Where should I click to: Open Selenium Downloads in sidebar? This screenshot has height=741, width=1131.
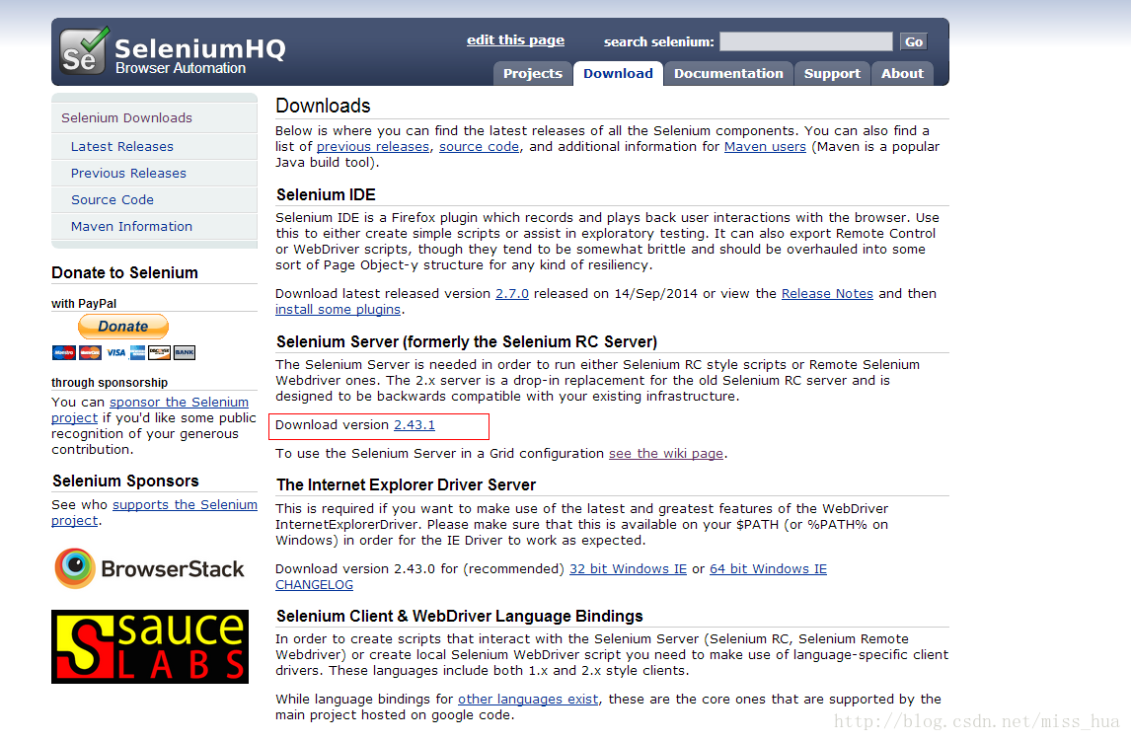click(x=154, y=117)
